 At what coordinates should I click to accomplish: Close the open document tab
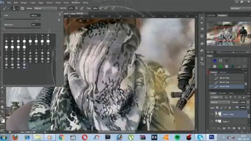tap(87, 13)
